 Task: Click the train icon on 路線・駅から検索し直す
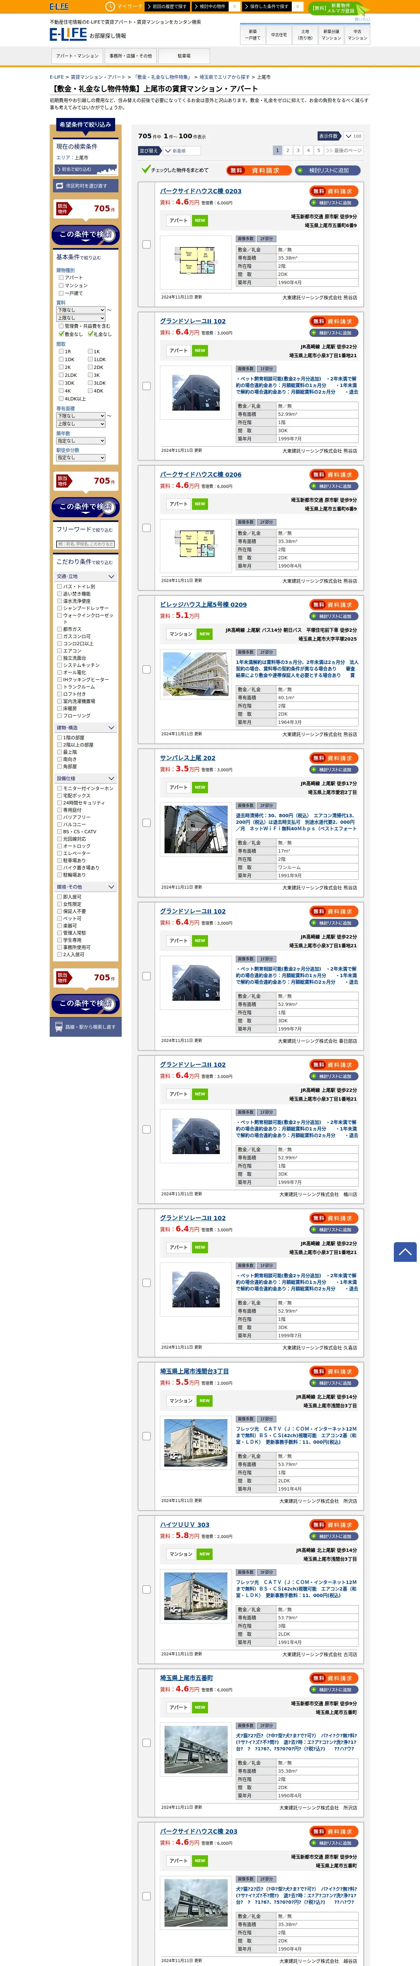click(x=59, y=1027)
